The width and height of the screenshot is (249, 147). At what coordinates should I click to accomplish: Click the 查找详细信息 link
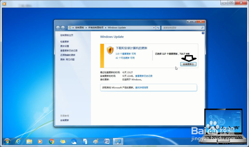pyautogui.click(x=142, y=87)
